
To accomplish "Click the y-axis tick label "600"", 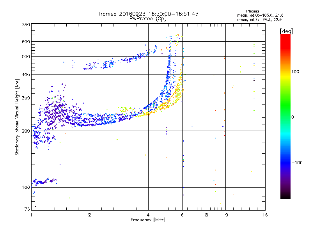I will [26, 42].
